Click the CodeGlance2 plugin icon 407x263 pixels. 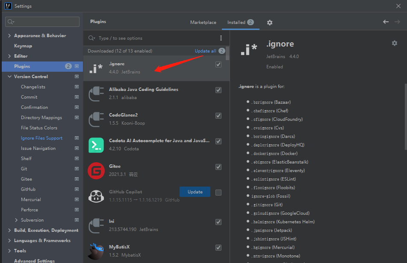pos(96,119)
